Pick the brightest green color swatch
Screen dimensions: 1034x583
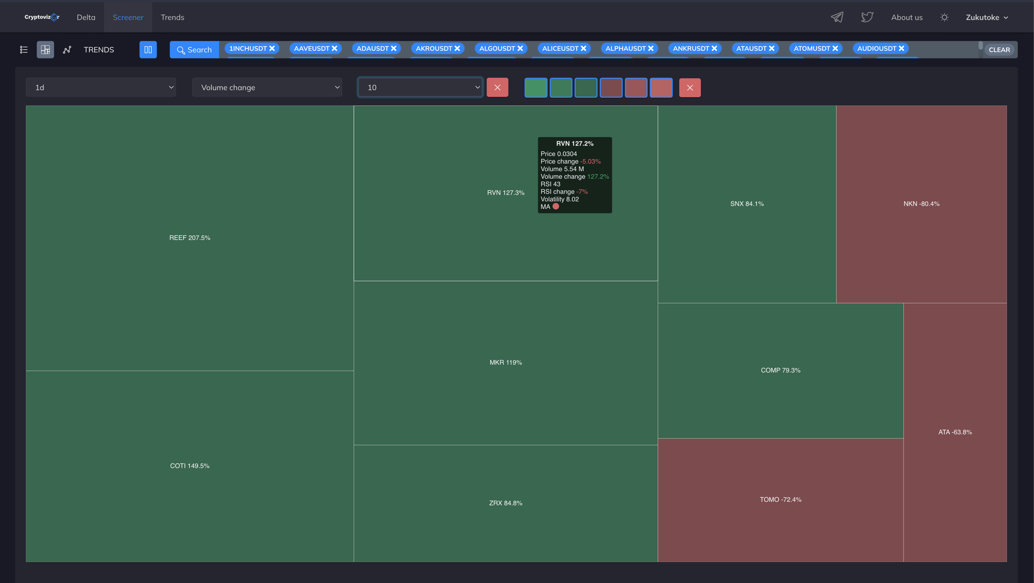click(x=536, y=87)
